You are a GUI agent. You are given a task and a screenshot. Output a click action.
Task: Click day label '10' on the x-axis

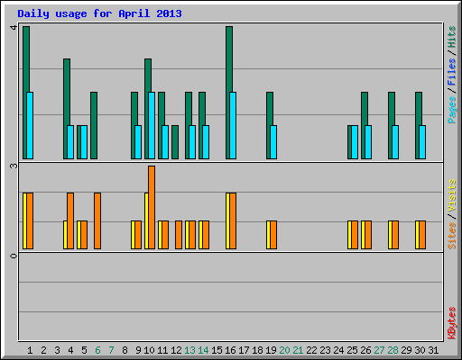(149, 350)
